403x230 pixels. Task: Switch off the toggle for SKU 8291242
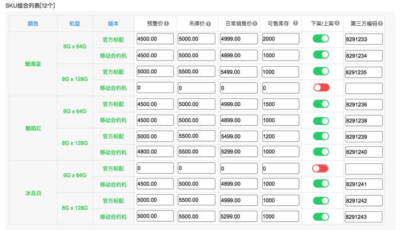pyautogui.click(x=321, y=200)
